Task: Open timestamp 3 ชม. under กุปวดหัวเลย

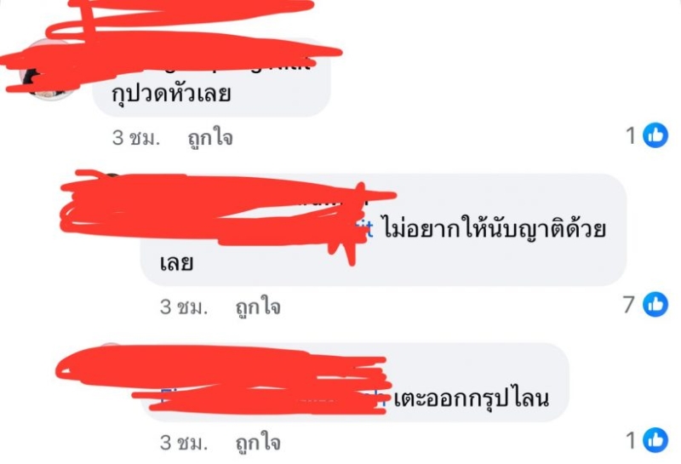Action: click(136, 138)
